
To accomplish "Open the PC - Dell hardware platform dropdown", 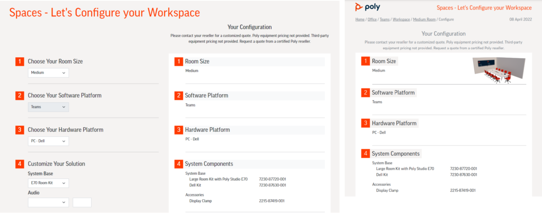I will tap(48, 141).
